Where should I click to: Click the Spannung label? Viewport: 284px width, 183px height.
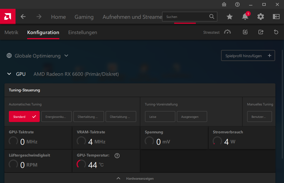click(154, 132)
